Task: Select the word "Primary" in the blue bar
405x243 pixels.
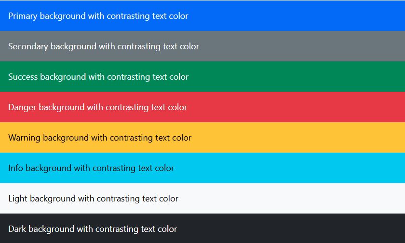Action: [x=23, y=16]
